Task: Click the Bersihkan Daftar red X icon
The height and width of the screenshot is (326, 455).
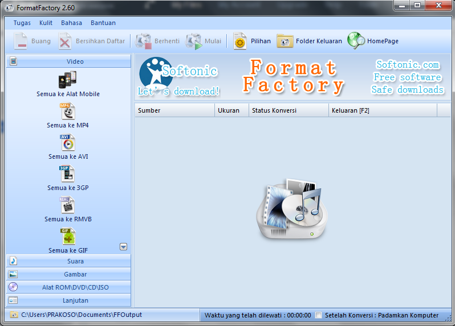Action: tap(65, 41)
